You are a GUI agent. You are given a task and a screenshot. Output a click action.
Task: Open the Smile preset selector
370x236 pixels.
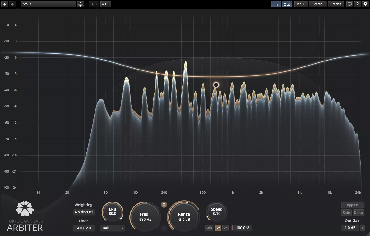[49, 4]
